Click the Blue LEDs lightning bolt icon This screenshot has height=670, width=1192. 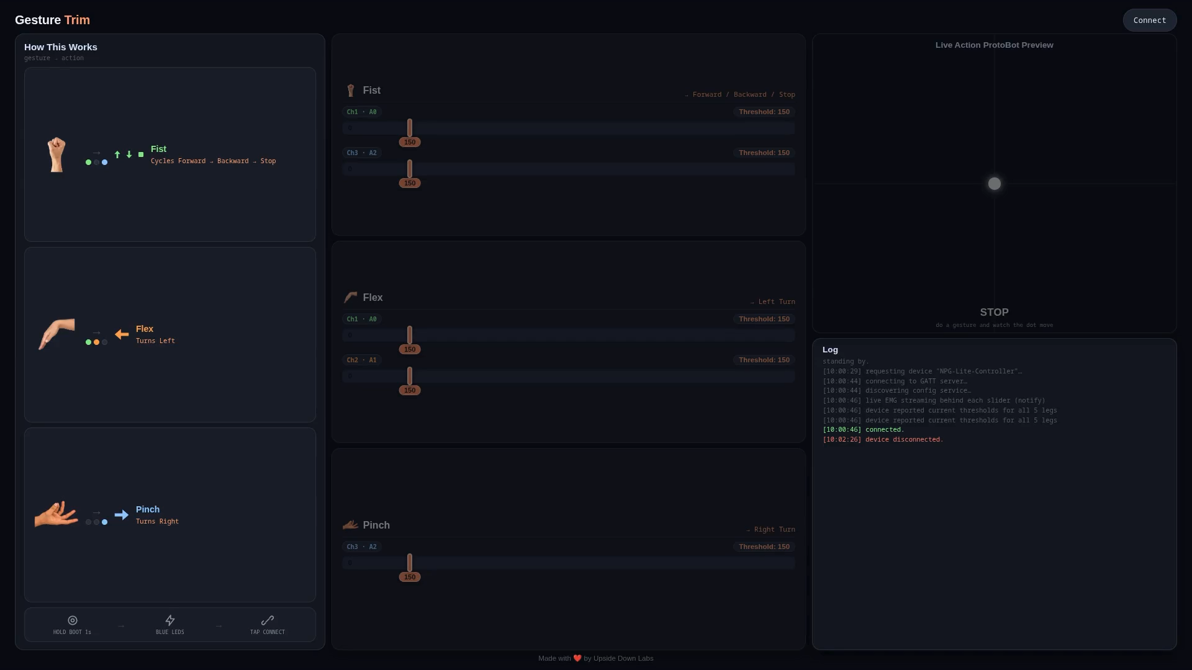(170, 620)
